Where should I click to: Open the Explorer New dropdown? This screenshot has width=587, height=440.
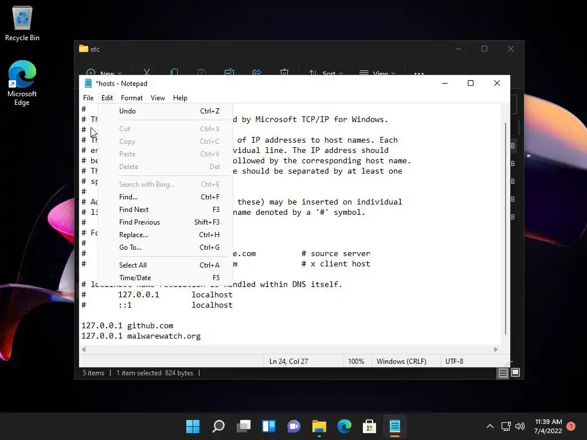coord(104,72)
